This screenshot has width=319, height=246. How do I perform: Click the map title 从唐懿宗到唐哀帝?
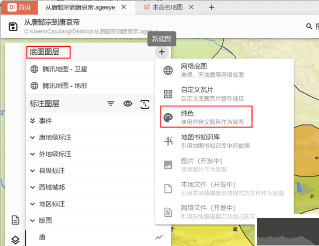52,22
